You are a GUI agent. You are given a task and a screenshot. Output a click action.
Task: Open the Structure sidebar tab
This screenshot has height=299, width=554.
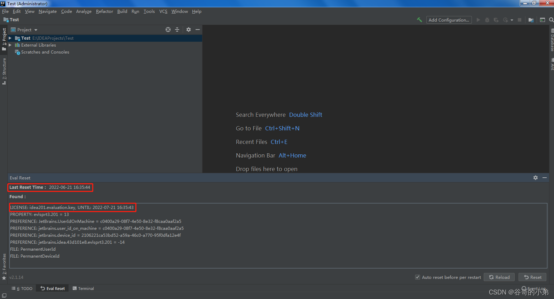pyautogui.click(x=4, y=71)
